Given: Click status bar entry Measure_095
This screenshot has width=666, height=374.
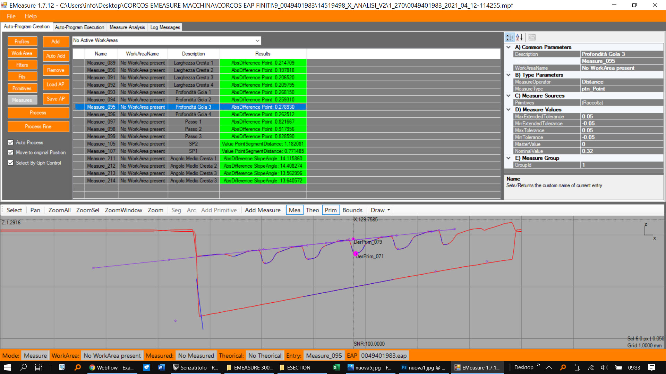Looking at the screenshot, I should click(324, 356).
